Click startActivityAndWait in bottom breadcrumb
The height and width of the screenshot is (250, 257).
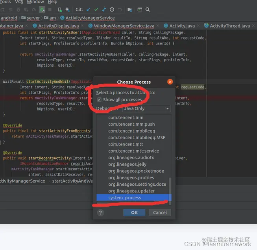(x=72, y=181)
